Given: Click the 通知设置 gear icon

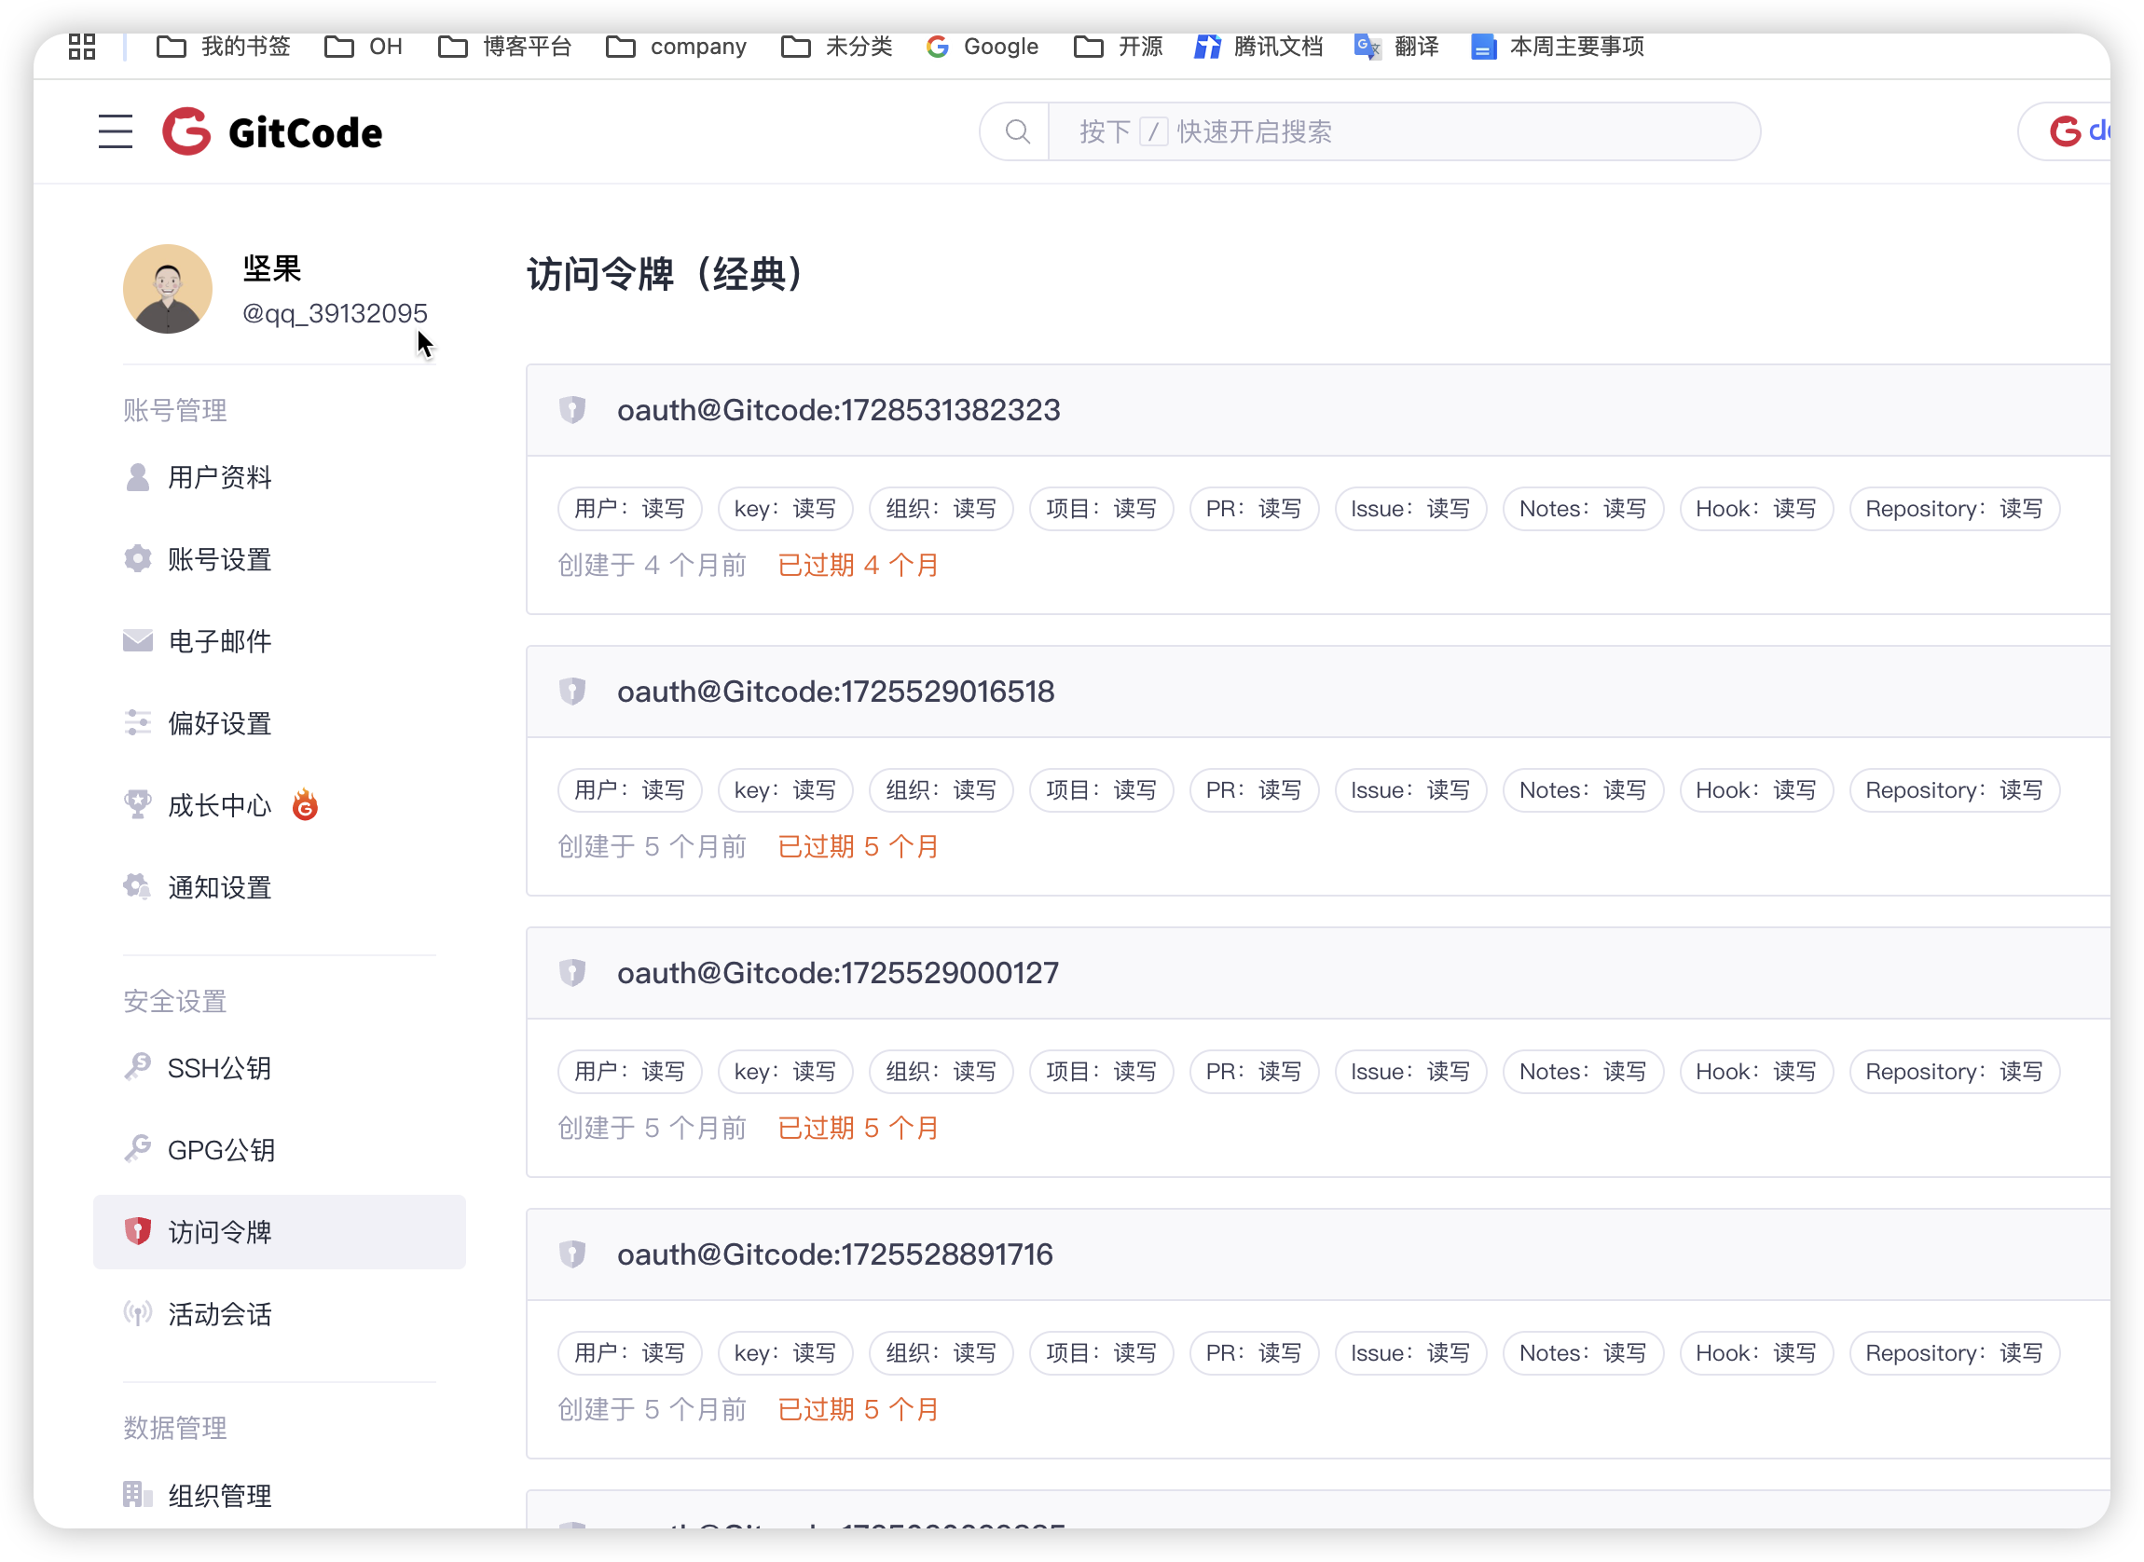Looking at the screenshot, I should tap(135, 886).
